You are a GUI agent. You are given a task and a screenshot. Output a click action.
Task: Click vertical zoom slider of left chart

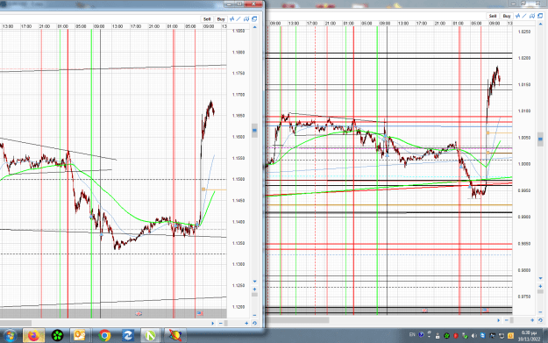point(255,295)
